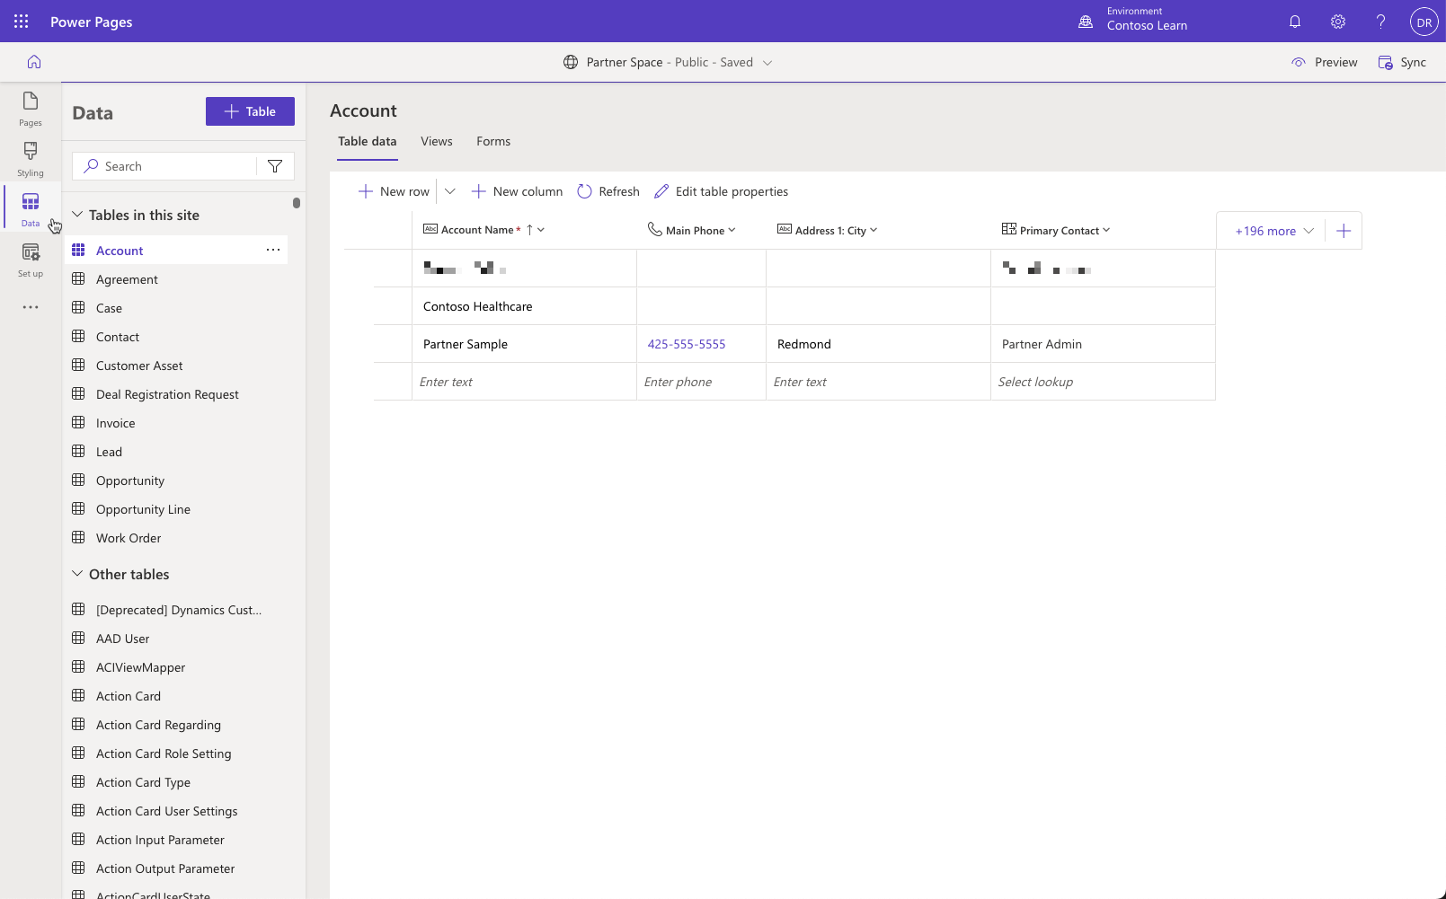Click the 425-555-5555 phone link
1446x899 pixels.
[x=686, y=343]
